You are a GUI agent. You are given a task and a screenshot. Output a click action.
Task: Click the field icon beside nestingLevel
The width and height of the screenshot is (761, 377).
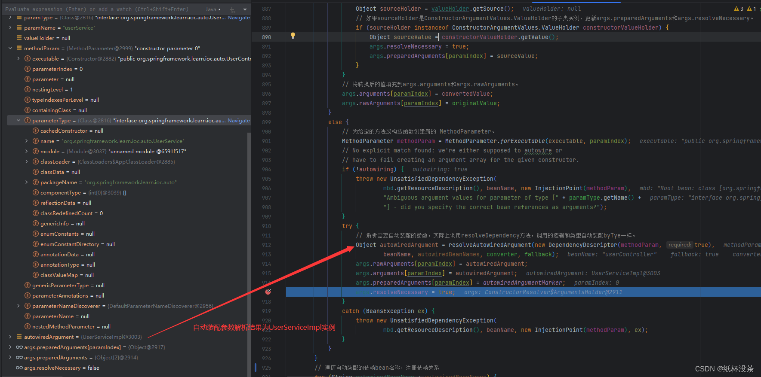pos(28,89)
